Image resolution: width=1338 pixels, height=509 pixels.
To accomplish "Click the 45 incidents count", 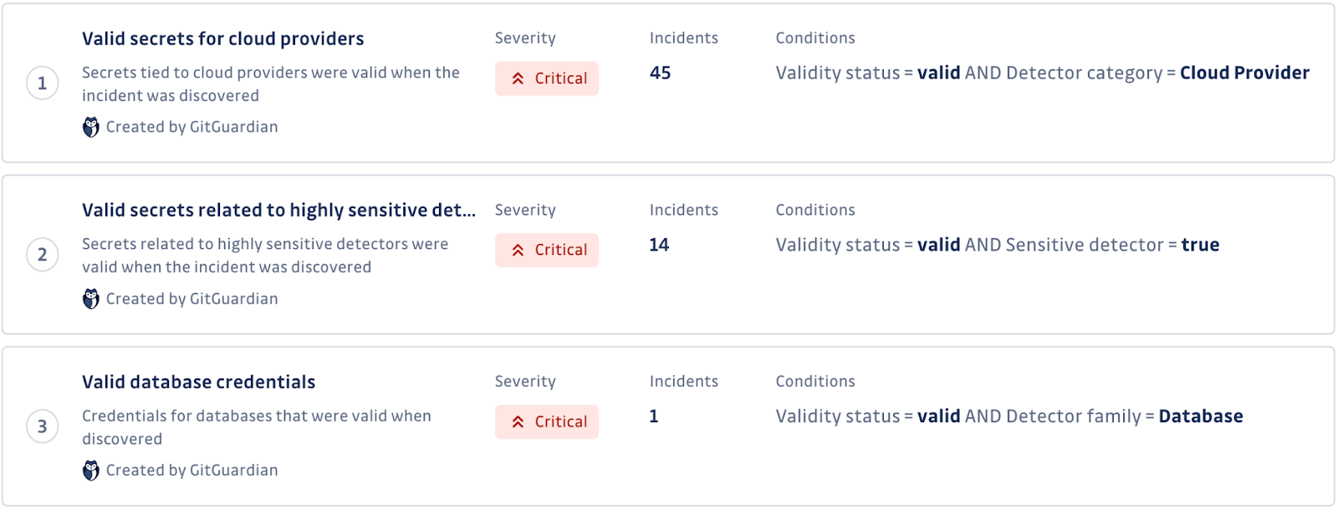I will point(660,73).
